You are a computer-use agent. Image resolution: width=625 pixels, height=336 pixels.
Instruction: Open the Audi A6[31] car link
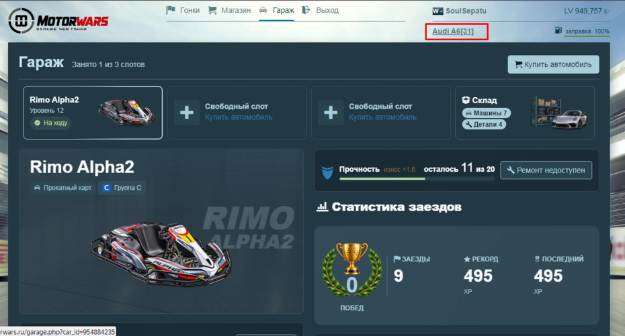(453, 31)
